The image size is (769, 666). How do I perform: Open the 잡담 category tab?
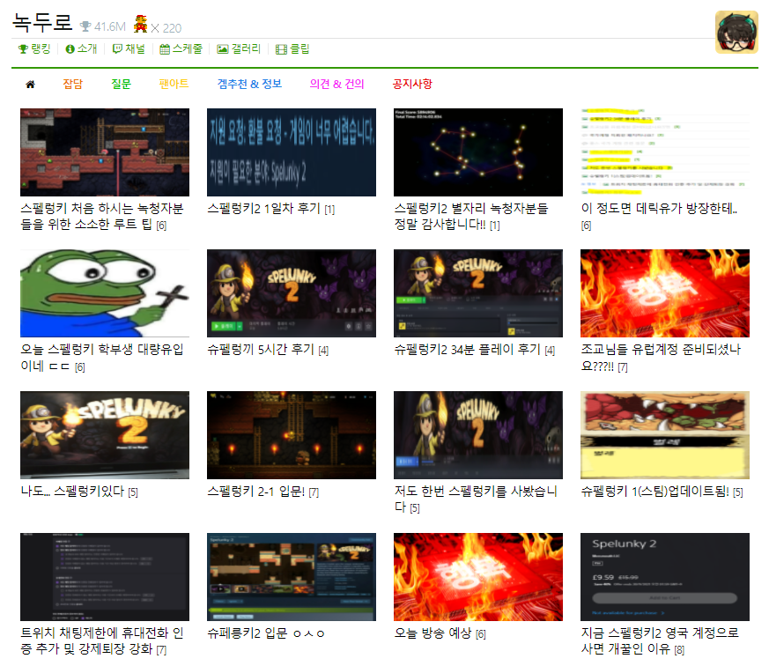pyautogui.click(x=72, y=84)
